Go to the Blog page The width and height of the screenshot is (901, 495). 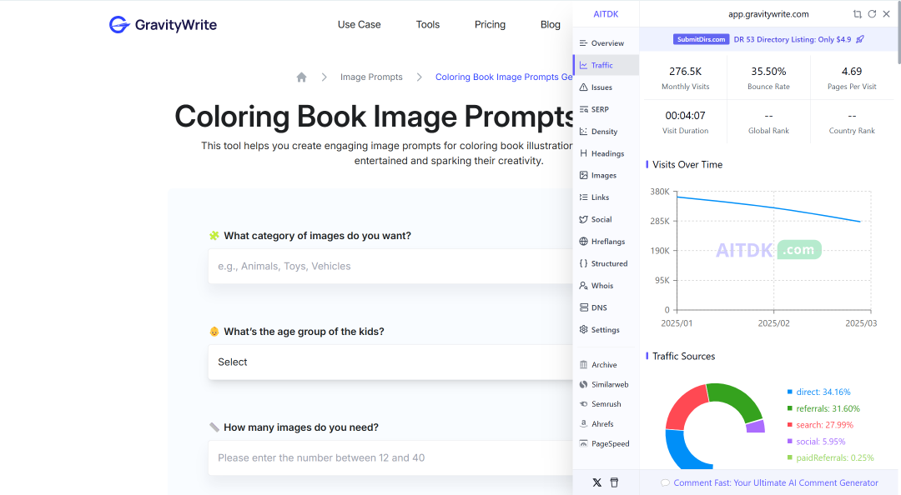(x=551, y=25)
